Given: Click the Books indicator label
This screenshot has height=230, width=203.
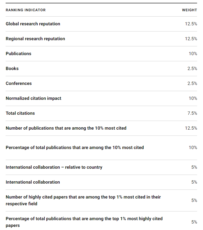Looking at the screenshot, I should pyautogui.click(x=12, y=69).
